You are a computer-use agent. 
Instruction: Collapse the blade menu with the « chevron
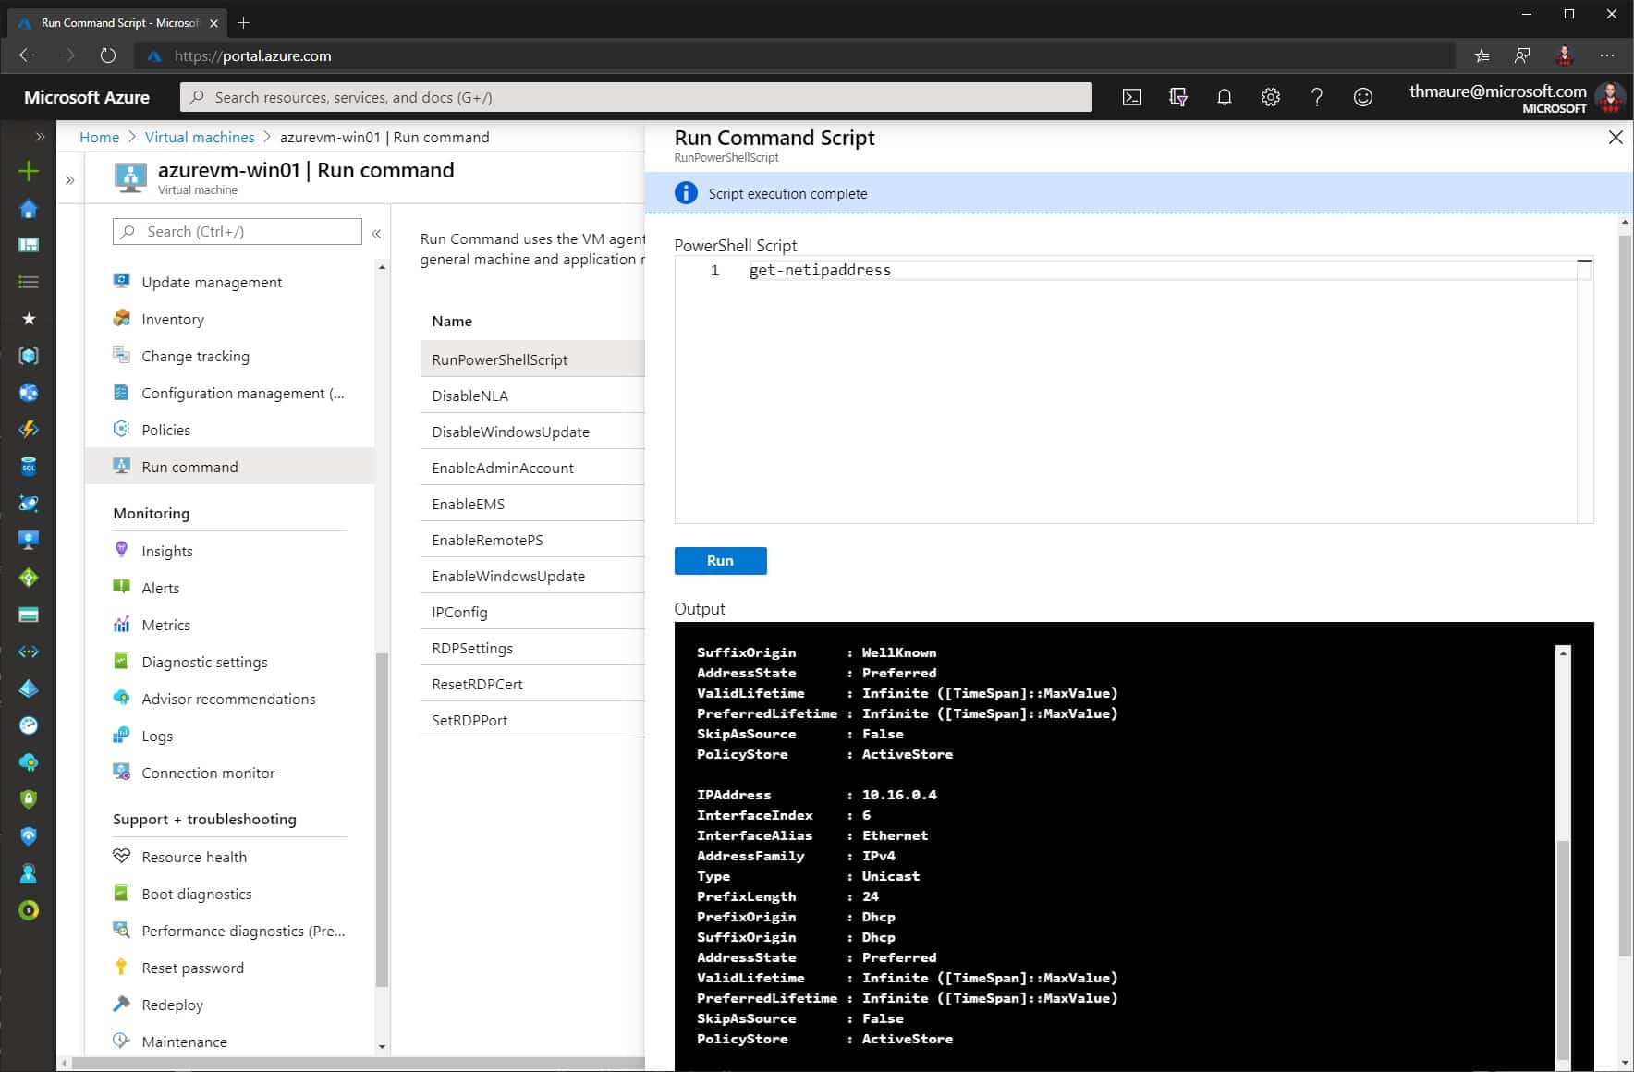click(377, 234)
